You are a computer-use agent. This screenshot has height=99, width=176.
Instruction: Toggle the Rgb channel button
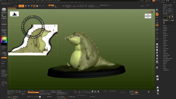[43, 5]
